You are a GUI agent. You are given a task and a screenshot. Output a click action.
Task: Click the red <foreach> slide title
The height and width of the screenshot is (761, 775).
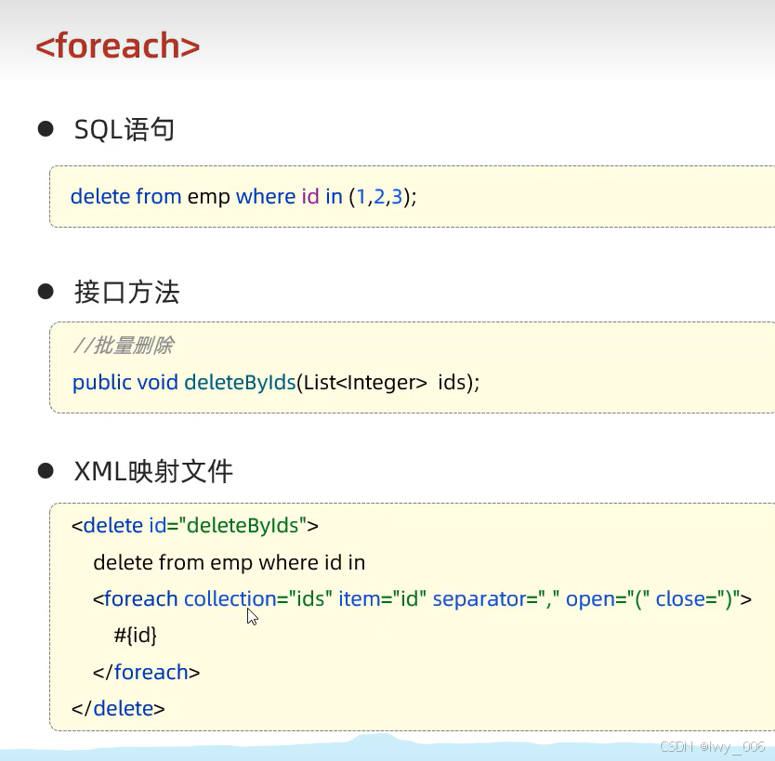(118, 46)
